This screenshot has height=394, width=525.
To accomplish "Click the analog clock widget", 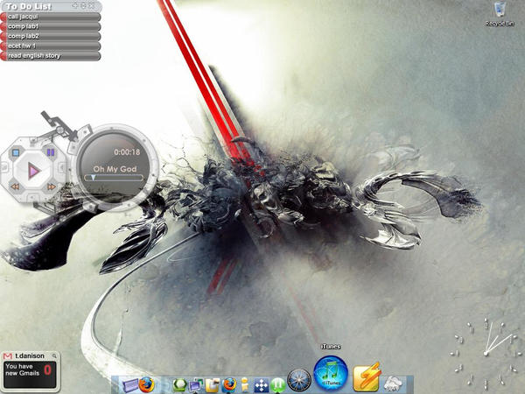I will click(x=486, y=353).
